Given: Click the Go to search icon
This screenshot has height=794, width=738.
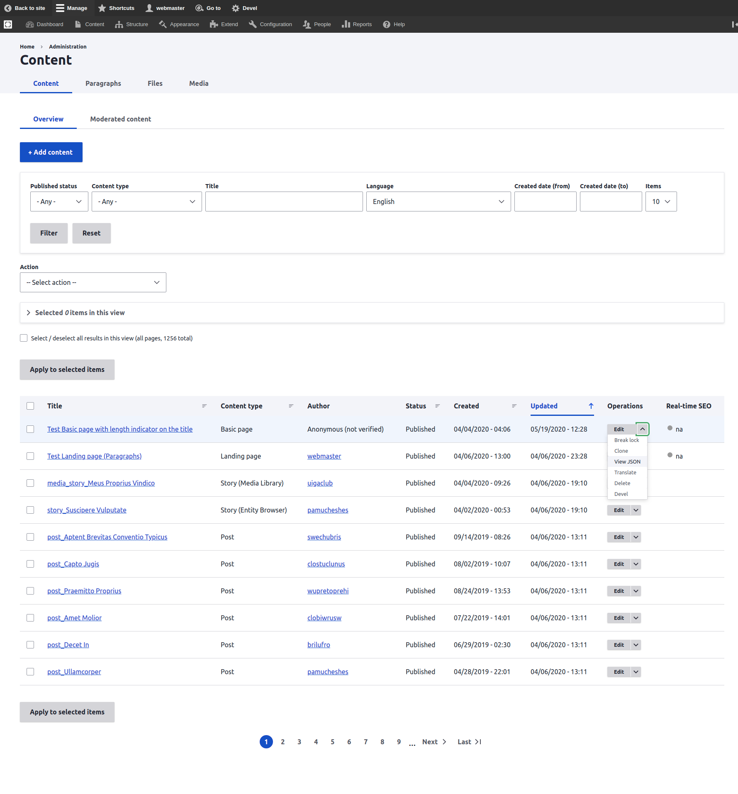Looking at the screenshot, I should pos(200,8).
